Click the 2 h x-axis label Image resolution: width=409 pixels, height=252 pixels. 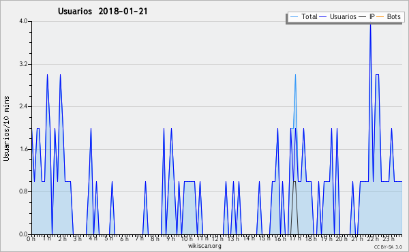[62, 238]
